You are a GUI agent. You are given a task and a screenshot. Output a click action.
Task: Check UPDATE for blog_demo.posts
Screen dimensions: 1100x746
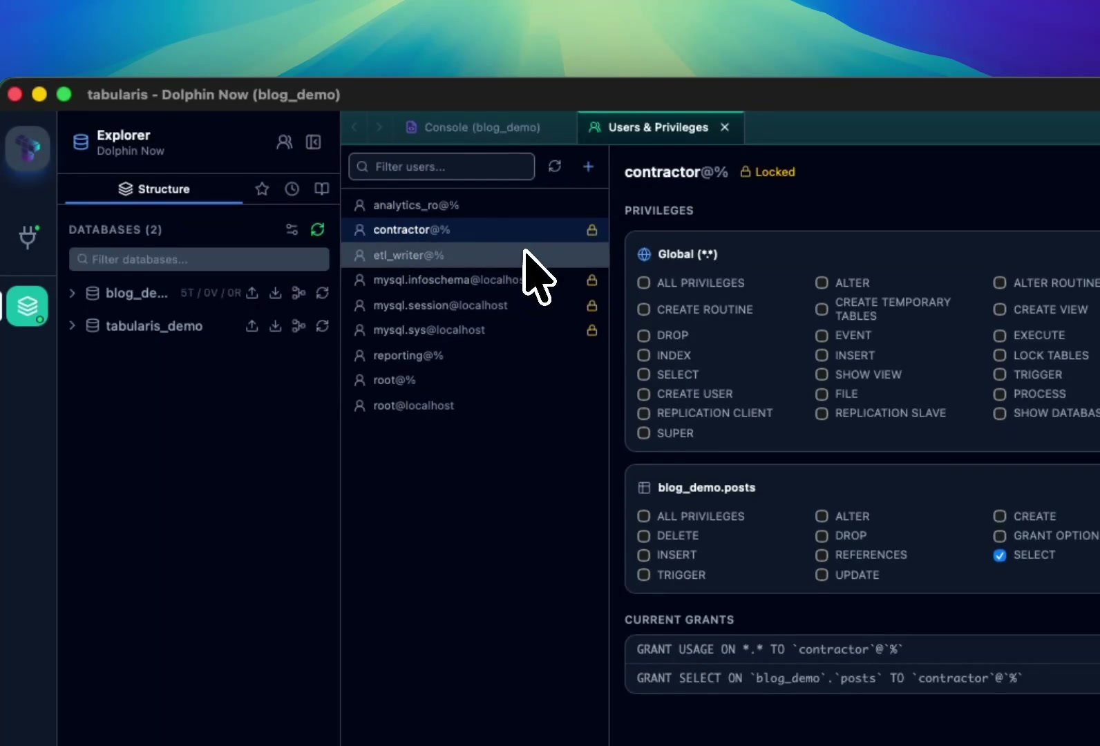822,575
